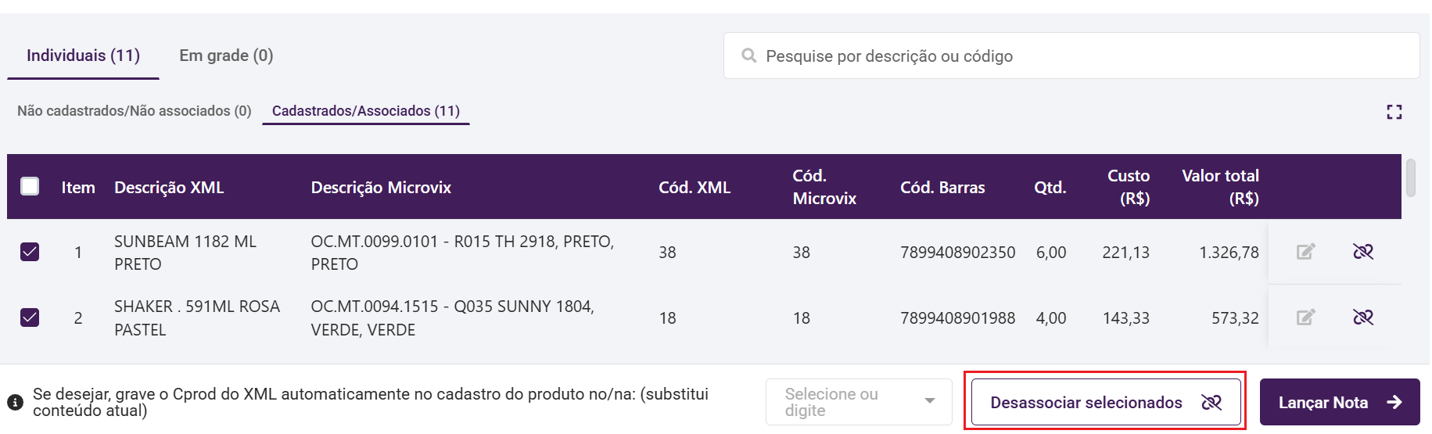Image resolution: width=1432 pixels, height=434 pixels.
Task: Click the edit icon for item 2
Action: pos(1305,317)
